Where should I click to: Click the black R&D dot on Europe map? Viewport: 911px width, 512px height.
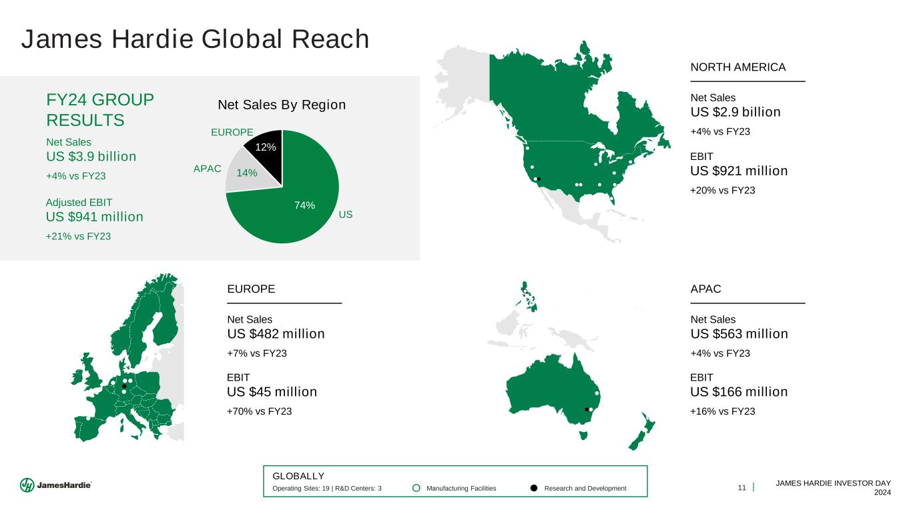pyautogui.click(x=124, y=386)
